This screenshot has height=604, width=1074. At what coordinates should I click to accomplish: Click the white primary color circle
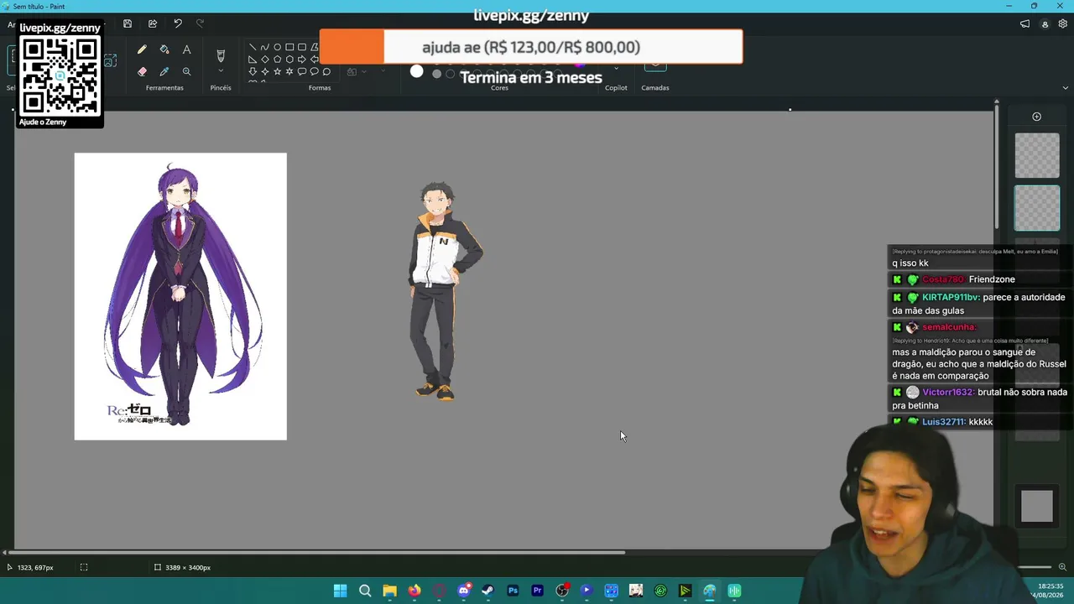(417, 71)
